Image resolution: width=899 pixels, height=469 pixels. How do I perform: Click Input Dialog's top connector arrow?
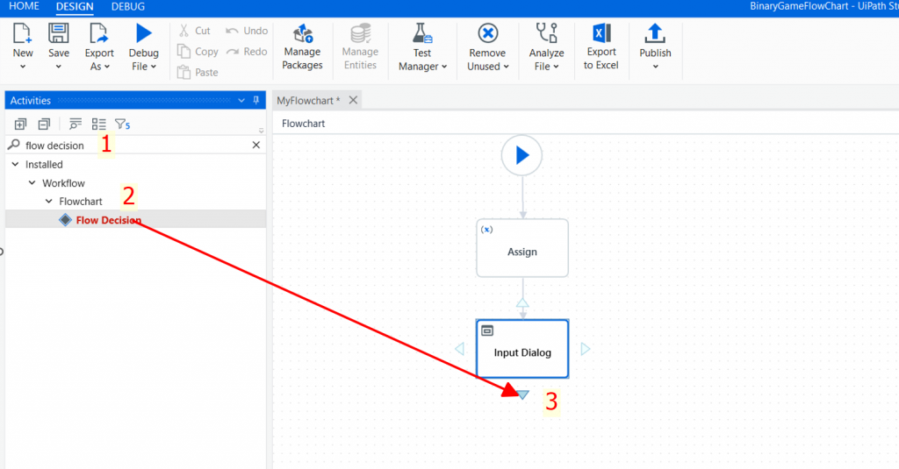coord(522,303)
